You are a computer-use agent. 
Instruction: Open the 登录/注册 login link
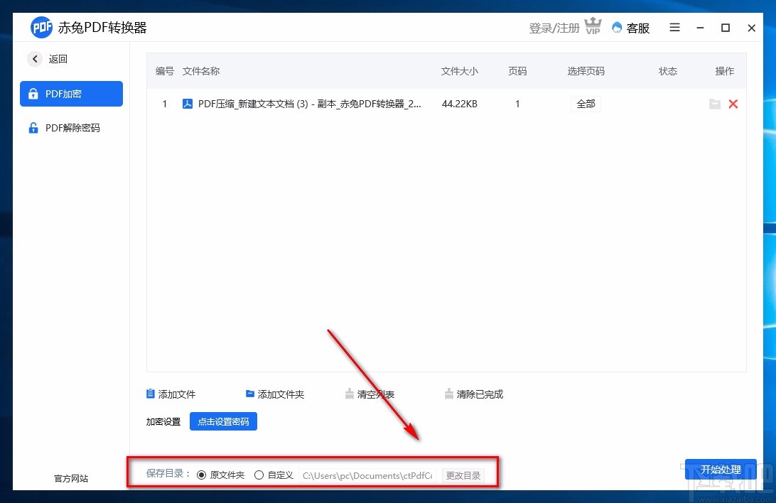click(x=554, y=28)
